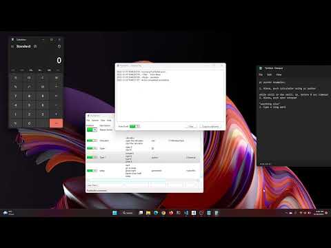Click the Calculator square root key
This screenshot has width=331, height=248.
coord(43,87)
